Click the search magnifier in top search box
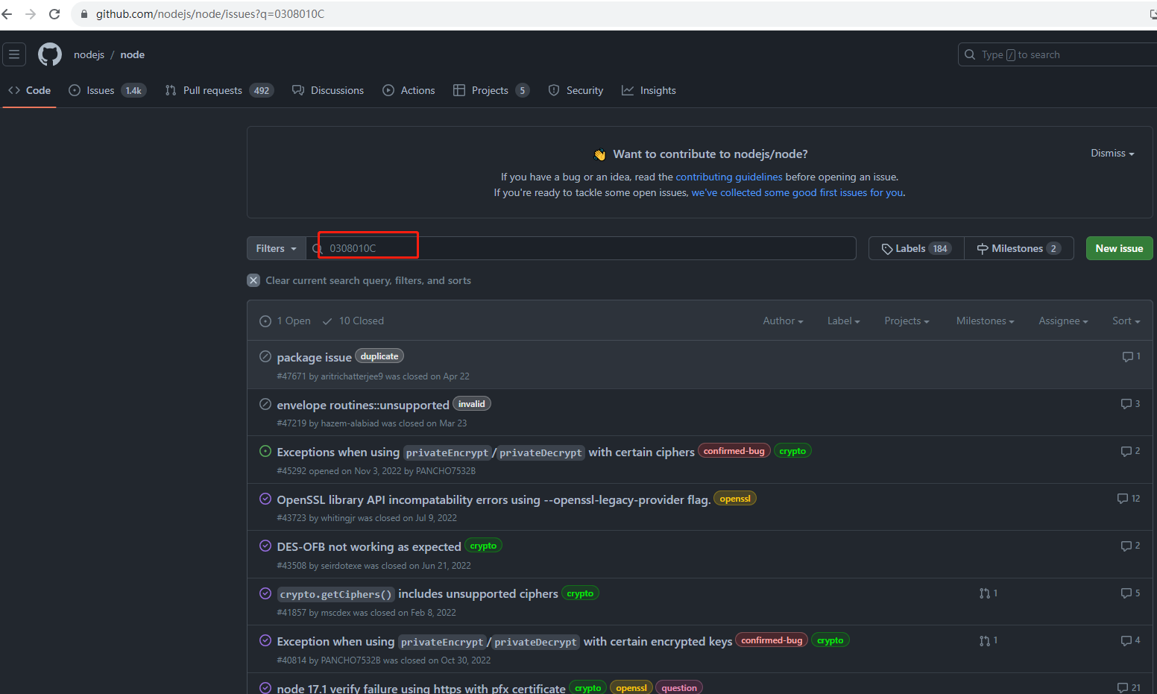 click(970, 54)
